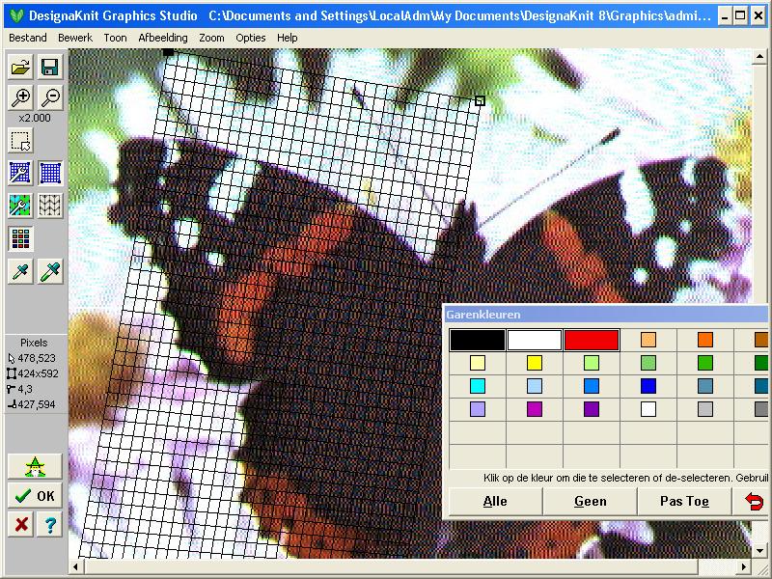Confirm with the OK button

[36, 496]
